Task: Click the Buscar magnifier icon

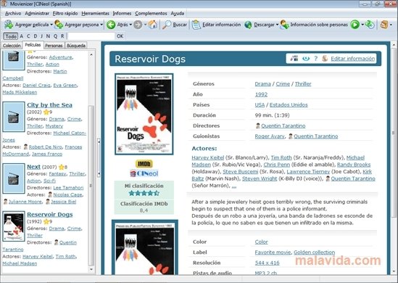Action: coord(167,25)
